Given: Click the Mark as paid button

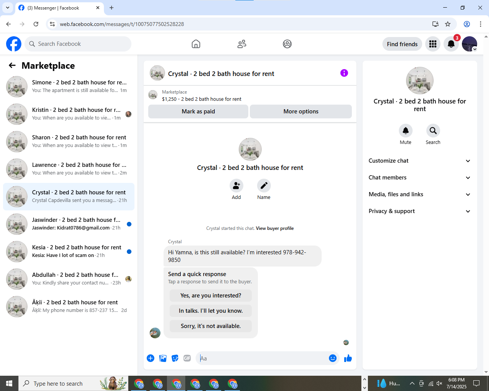Looking at the screenshot, I should [x=198, y=111].
